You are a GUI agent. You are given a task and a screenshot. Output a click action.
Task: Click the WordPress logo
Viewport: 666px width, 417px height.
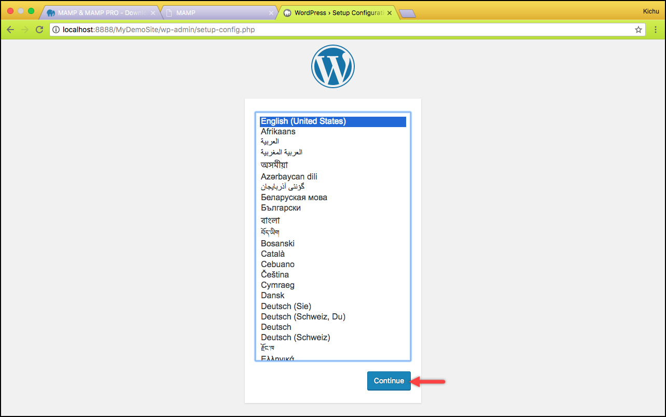(333, 66)
